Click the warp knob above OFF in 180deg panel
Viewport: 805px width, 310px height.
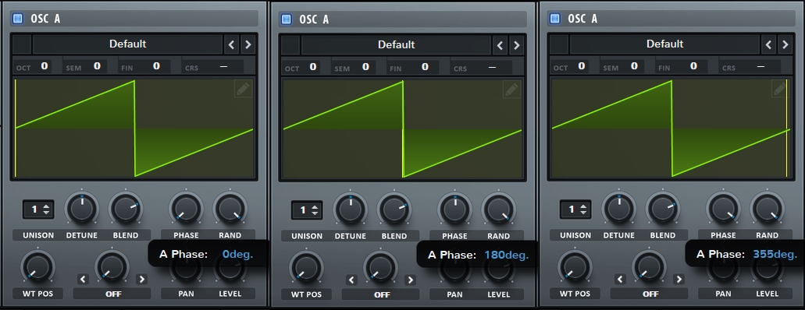[x=380, y=267]
